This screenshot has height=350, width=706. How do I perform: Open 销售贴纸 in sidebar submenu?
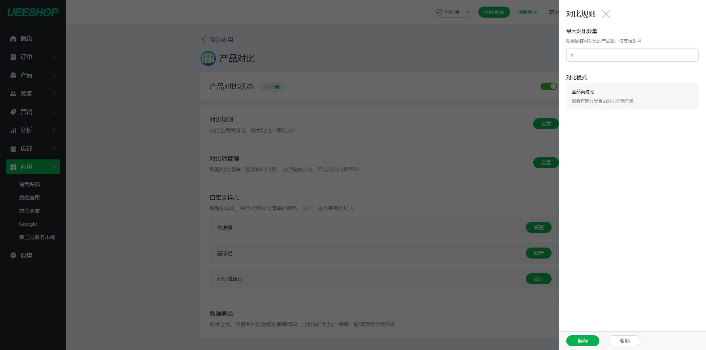(x=29, y=184)
